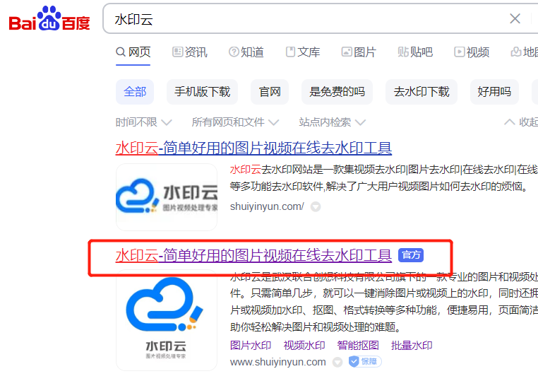Click the first result's 水印云 logo thumbnail
538x381 pixels.
[x=167, y=197]
